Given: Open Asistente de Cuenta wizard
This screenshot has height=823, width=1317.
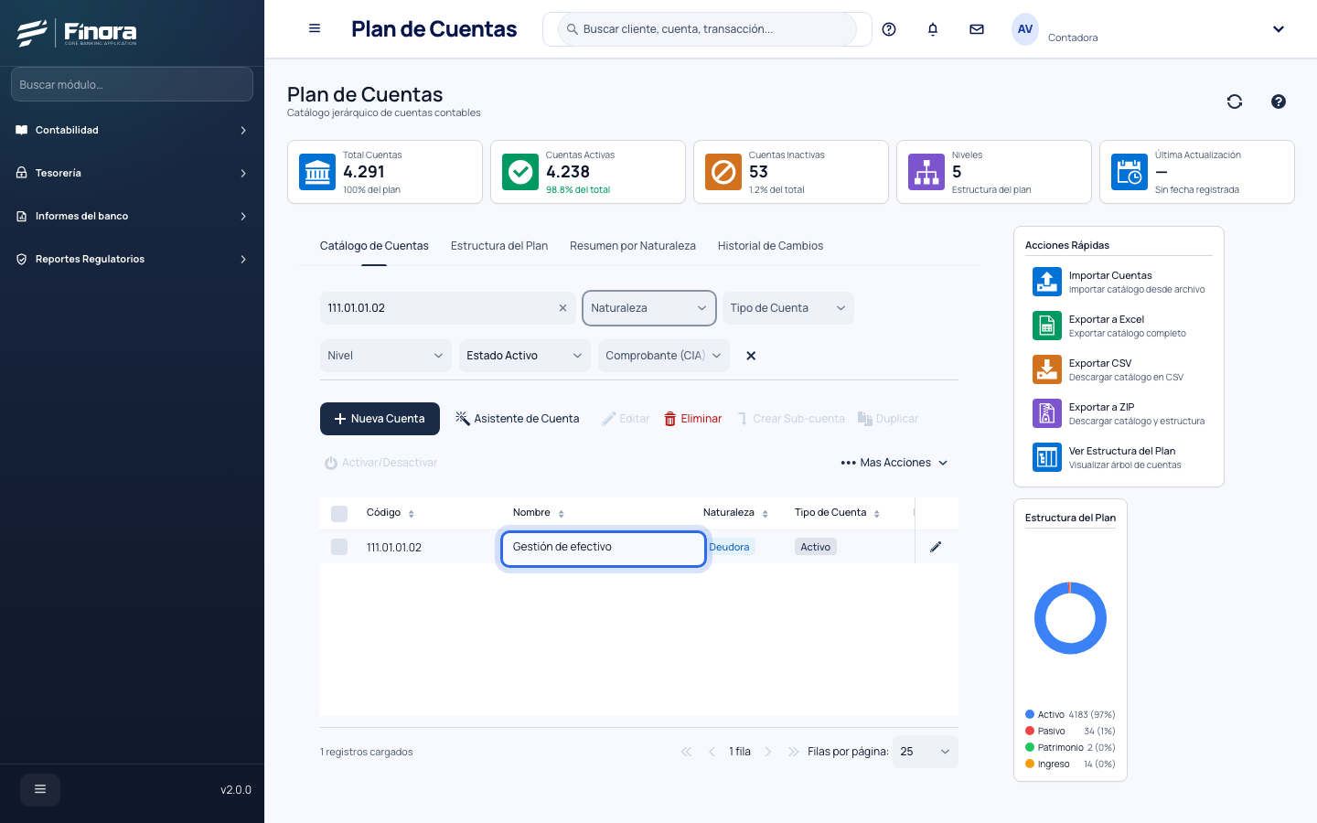Looking at the screenshot, I should coord(518,419).
